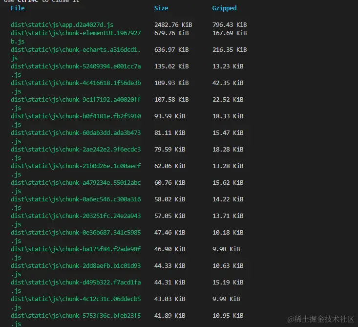Click the Gzipped column header
358x327 pixels.
pyautogui.click(x=225, y=8)
